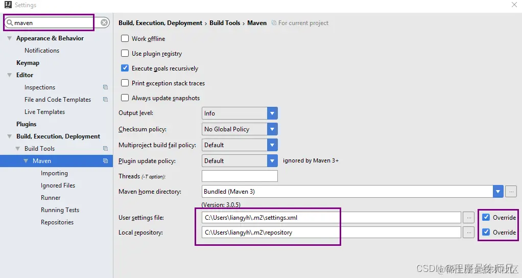
Task: Click the Threads input field
Action: coord(240,176)
